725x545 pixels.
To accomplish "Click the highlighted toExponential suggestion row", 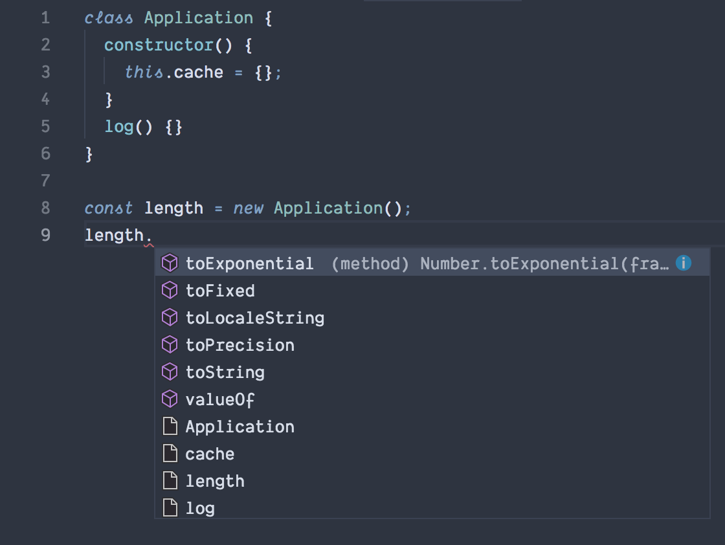I will 251,263.
